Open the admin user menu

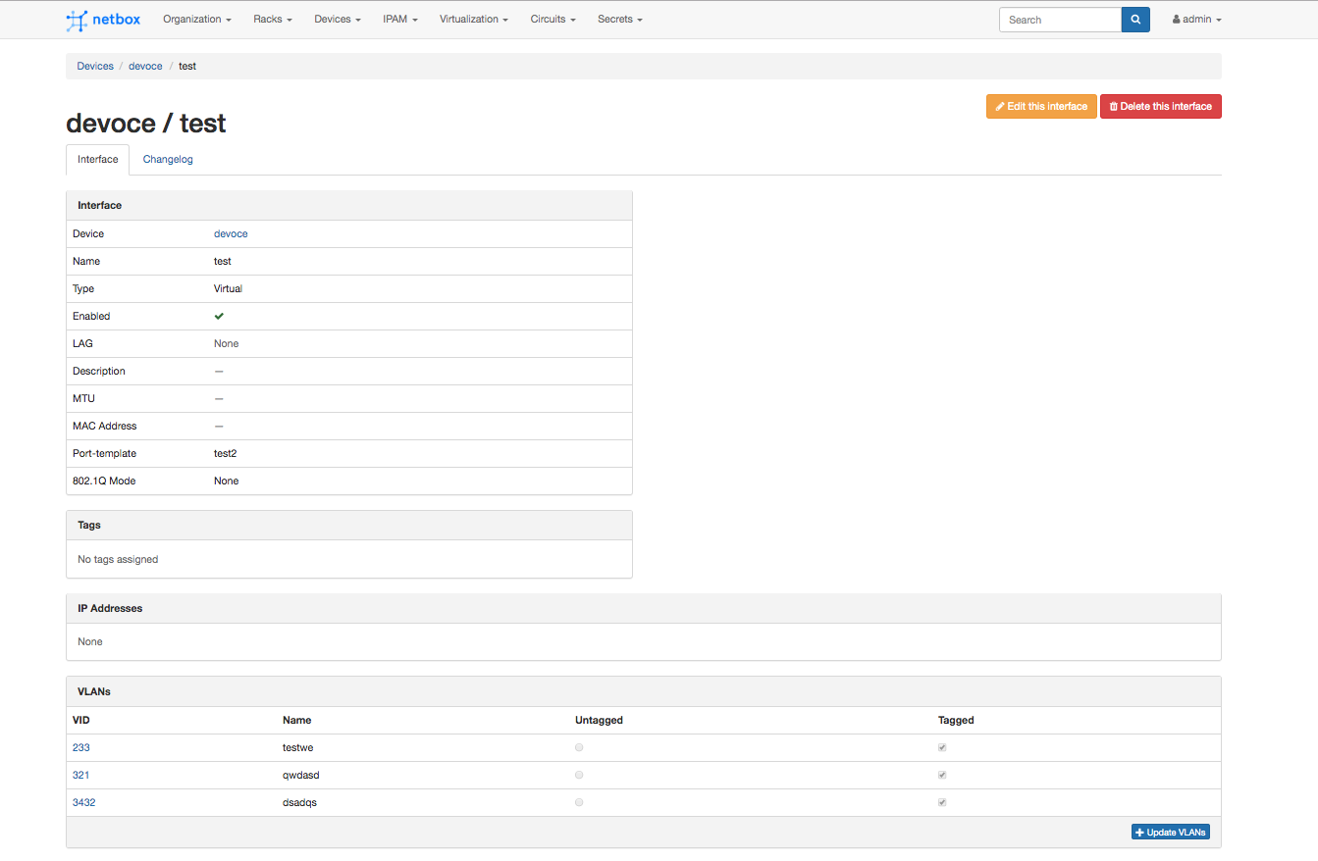[1196, 20]
